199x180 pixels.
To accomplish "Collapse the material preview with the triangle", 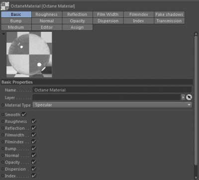I will click(3, 34).
